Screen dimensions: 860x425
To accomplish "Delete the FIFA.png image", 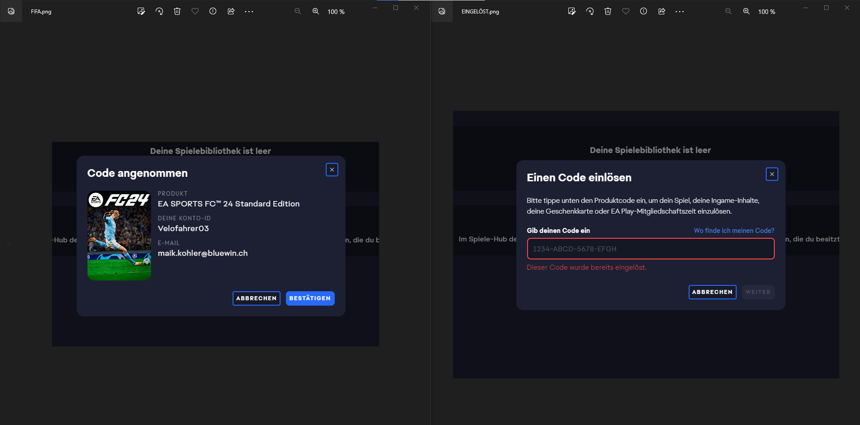I will 177,12.
